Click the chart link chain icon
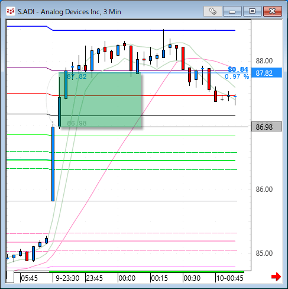The width and height of the screenshot is (288, 289). click(x=213, y=11)
